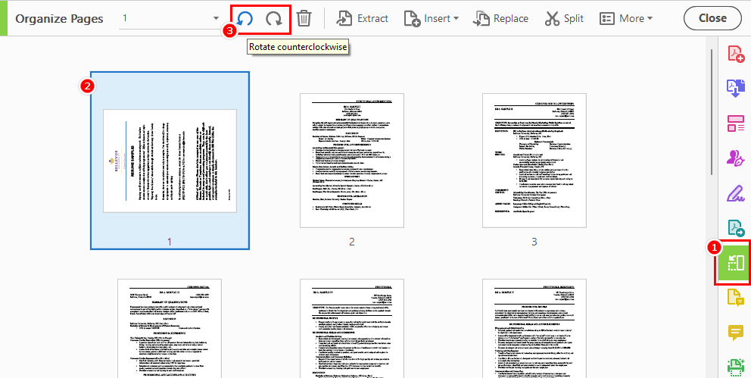
Task: Open the Request Signatures tool in sidebar
Action: pyautogui.click(x=735, y=158)
